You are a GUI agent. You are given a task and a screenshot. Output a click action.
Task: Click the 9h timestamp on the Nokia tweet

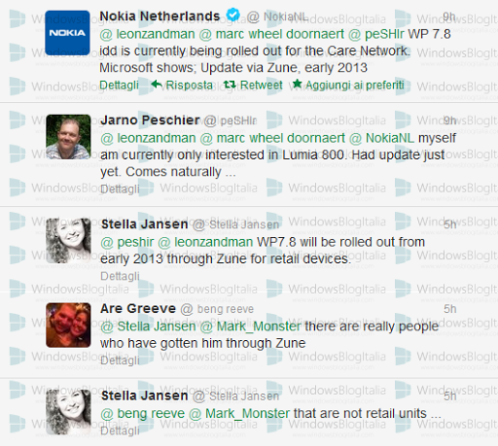click(449, 17)
